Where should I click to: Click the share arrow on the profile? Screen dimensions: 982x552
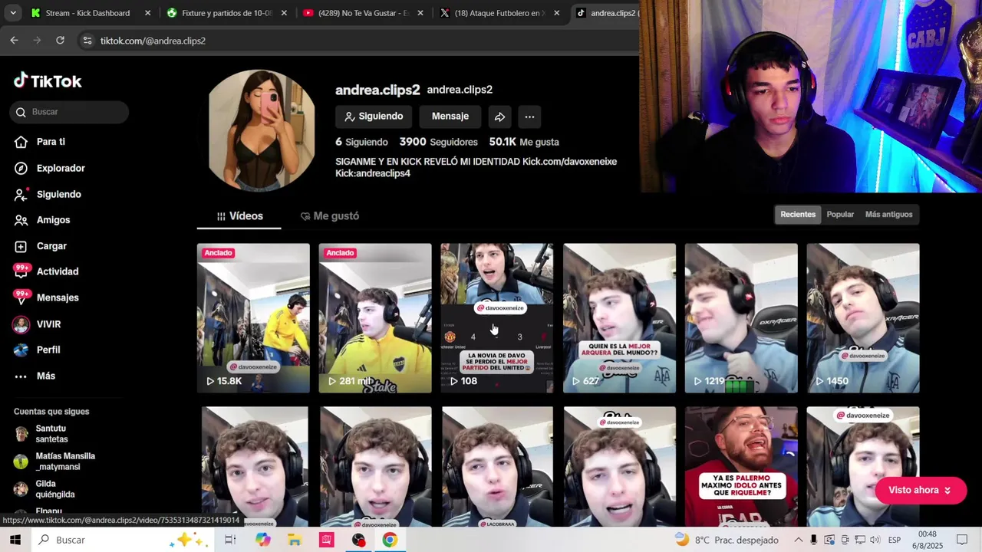tap(499, 117)
